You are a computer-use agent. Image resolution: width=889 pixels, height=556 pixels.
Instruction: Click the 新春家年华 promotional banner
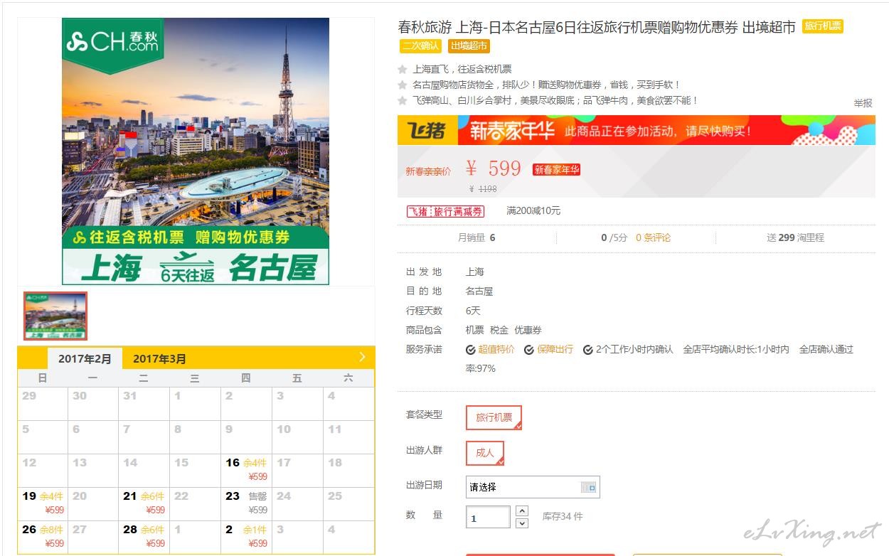point(637,131)
